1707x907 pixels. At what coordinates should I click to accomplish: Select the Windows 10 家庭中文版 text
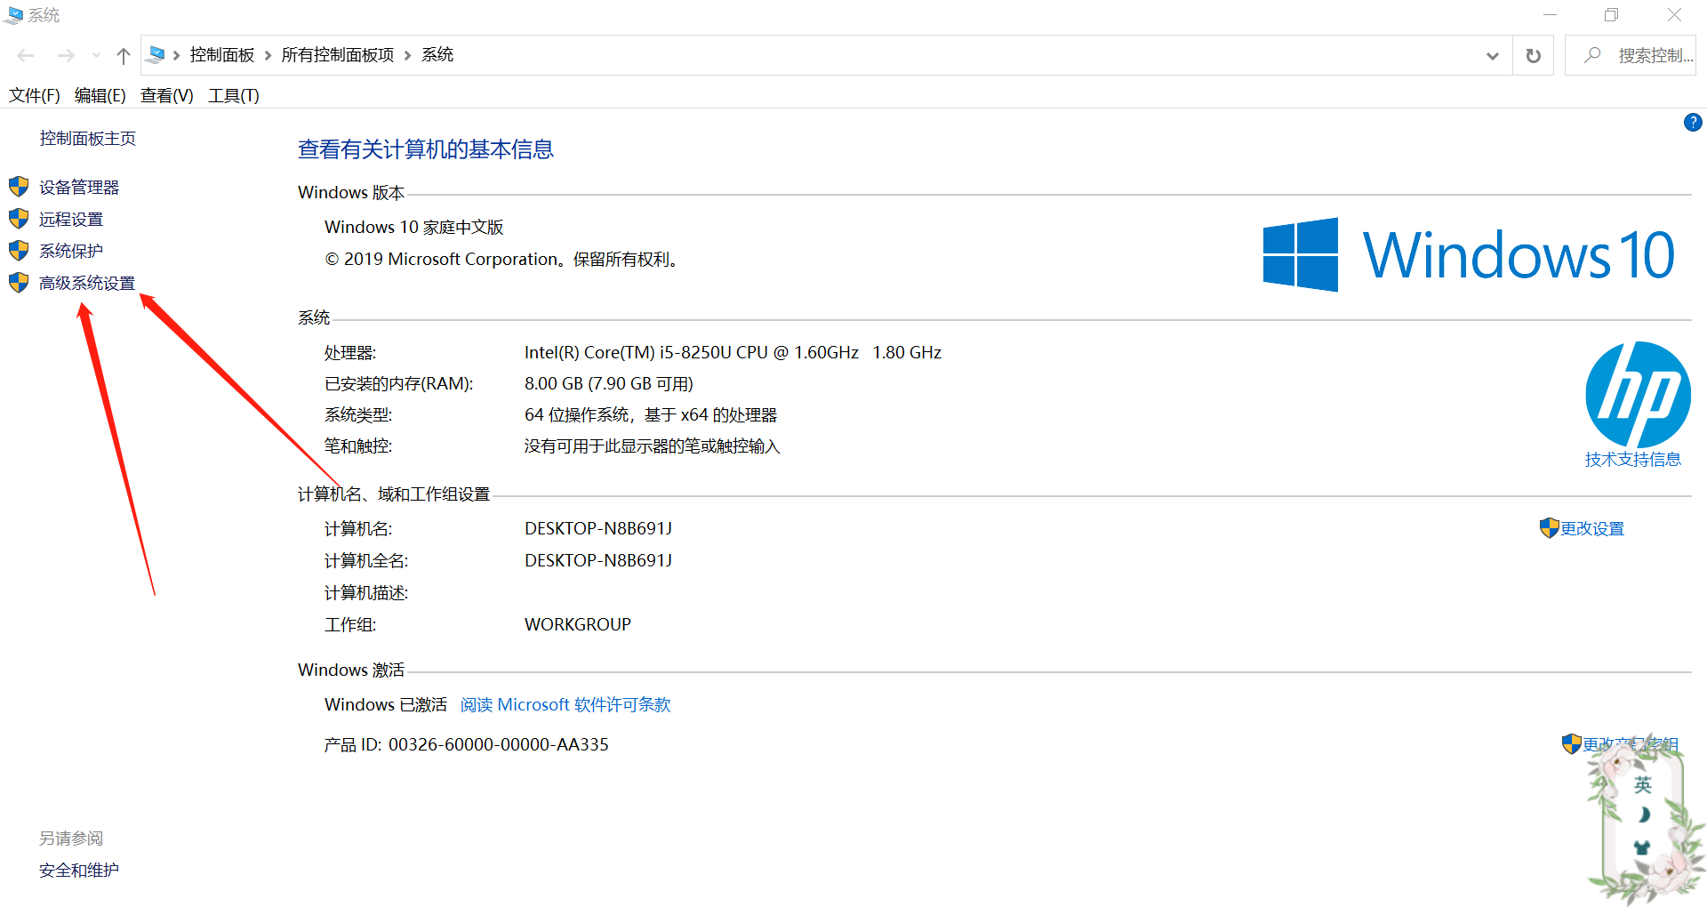pos(414,228)
